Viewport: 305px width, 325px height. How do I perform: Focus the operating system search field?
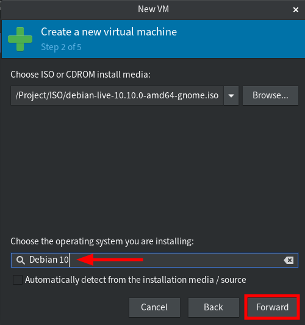click(154, 260)
